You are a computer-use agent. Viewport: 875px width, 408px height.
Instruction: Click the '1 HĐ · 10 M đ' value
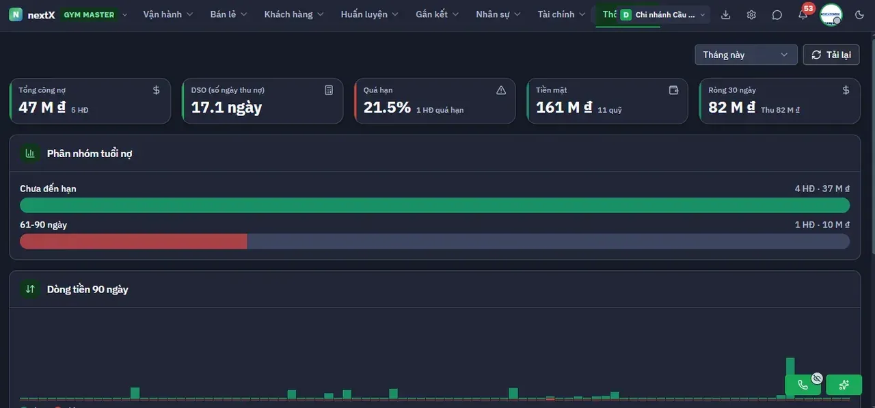coord(822,224)
